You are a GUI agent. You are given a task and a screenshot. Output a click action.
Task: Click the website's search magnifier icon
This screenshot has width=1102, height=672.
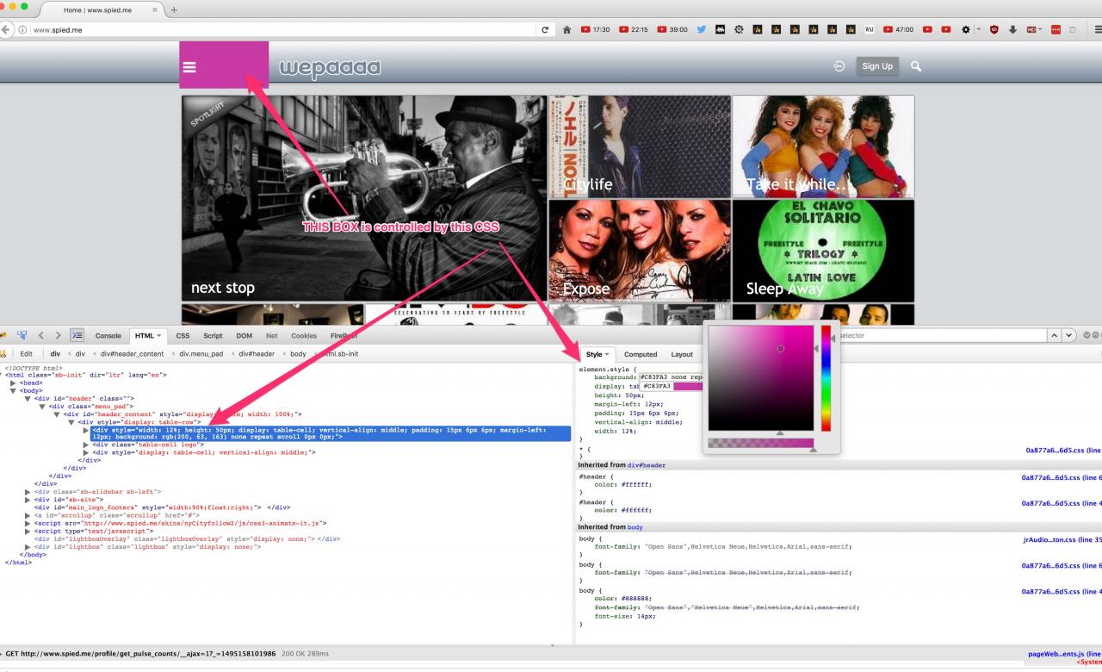point(915,65)
